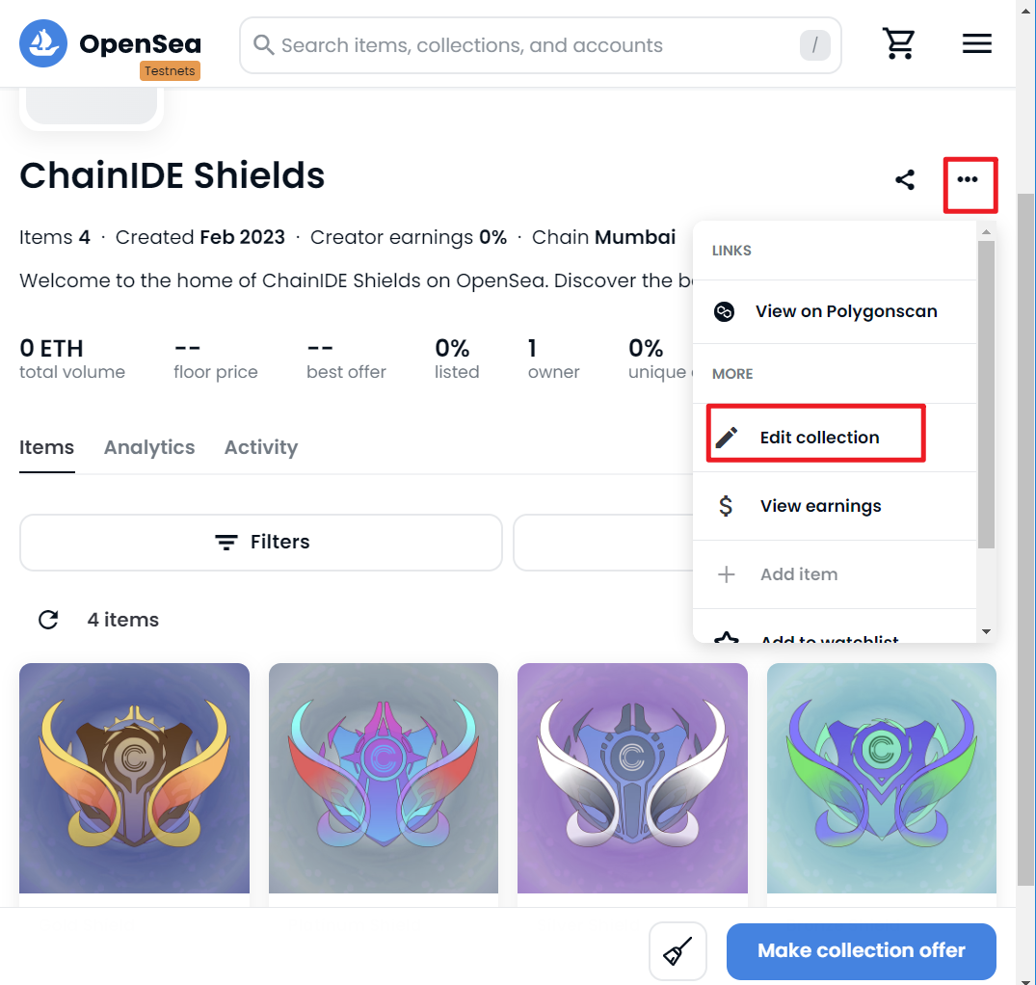Click the Polygonscan link icon

coord(724,311)
